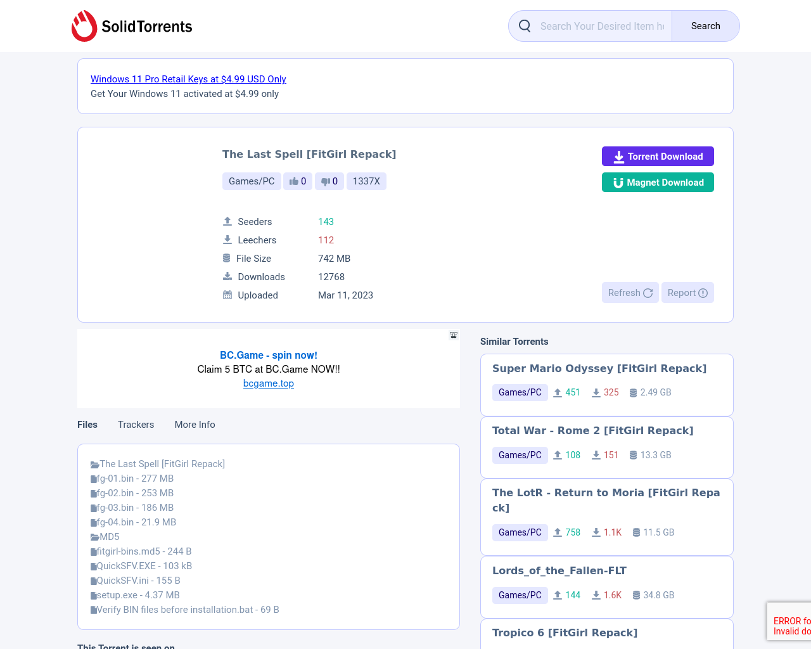Click the MD5 folder icon

point(95,537)
